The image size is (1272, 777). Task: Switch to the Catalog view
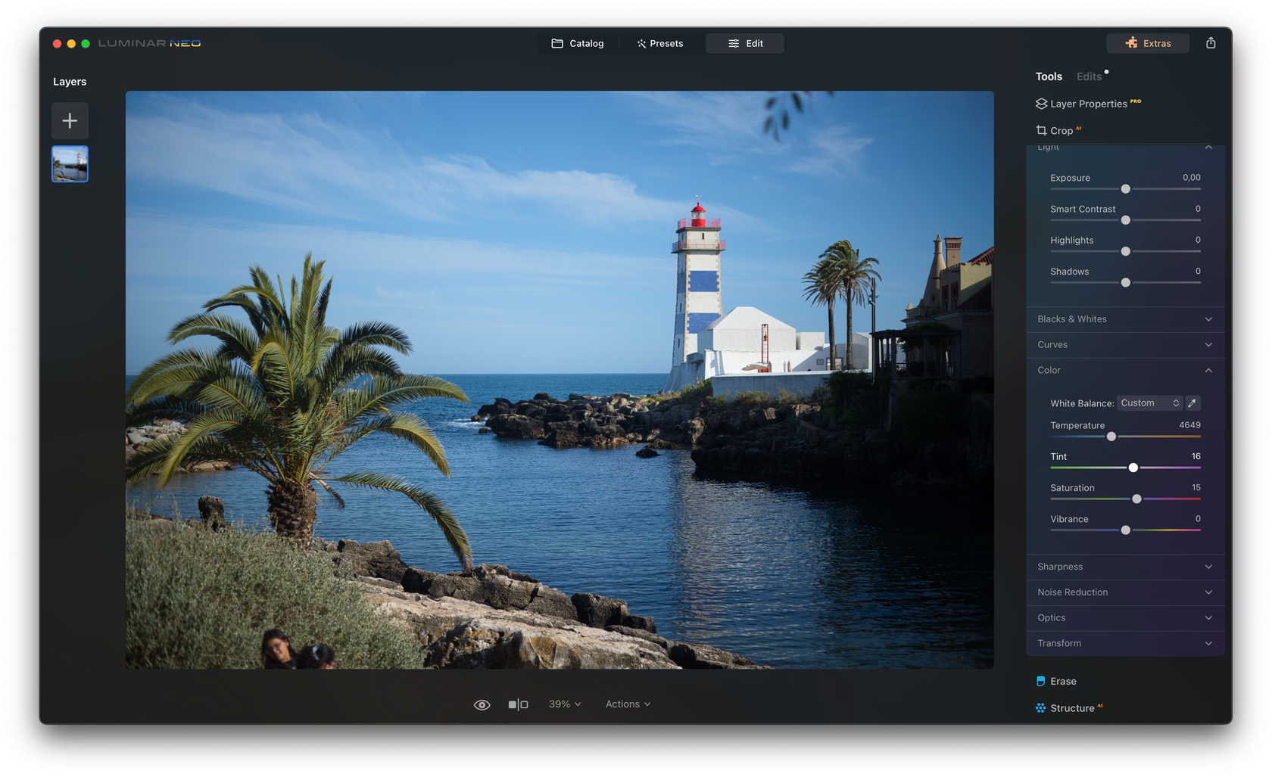pyautogui.click(x=578, y=43)
